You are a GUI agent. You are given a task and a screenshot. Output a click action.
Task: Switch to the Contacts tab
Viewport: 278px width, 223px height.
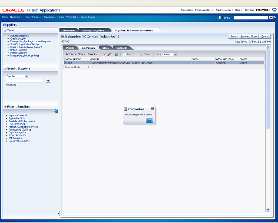[x=122, y=48]
